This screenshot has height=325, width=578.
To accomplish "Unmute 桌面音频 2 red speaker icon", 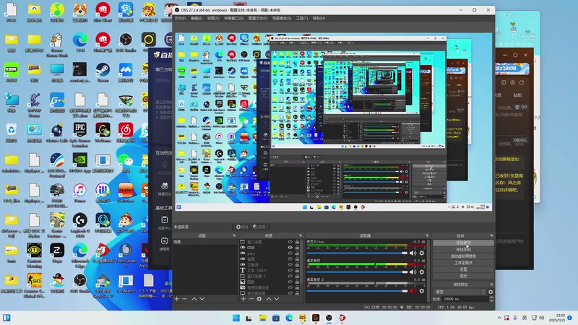I will tap(413, 291).
